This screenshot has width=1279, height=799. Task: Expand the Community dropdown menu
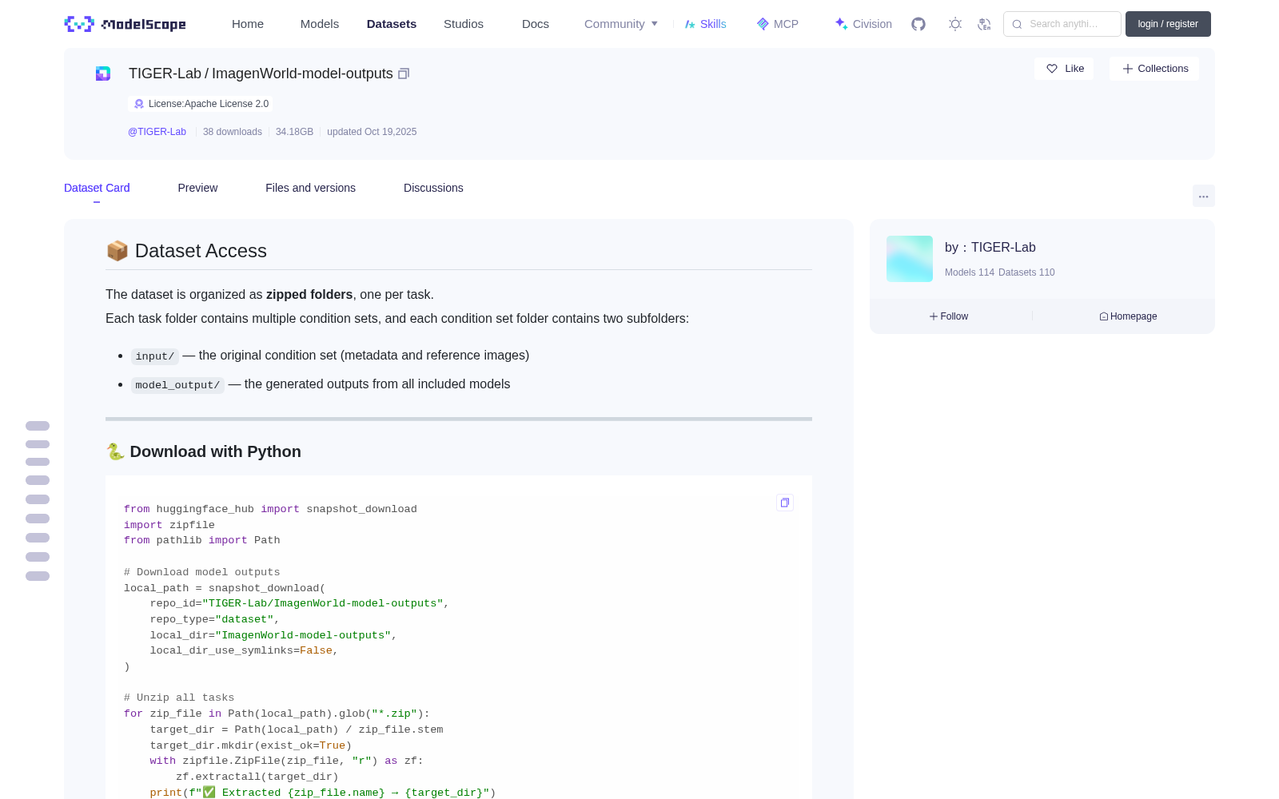[621, 24]
